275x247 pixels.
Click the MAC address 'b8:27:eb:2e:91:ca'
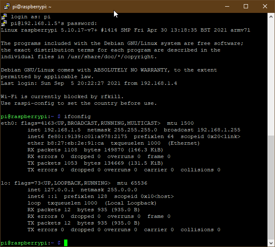click(76, 143)
